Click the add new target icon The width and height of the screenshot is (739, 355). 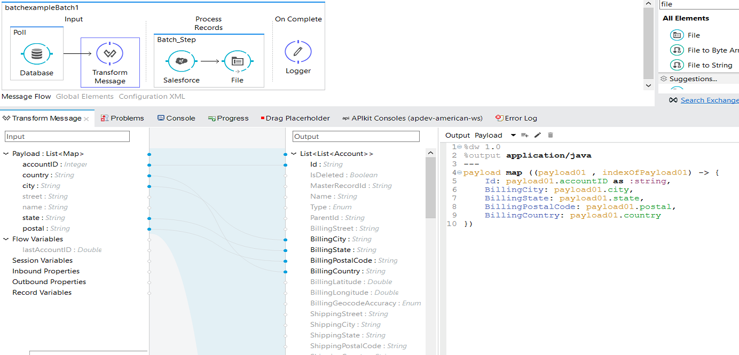click(x=525, y=135)
